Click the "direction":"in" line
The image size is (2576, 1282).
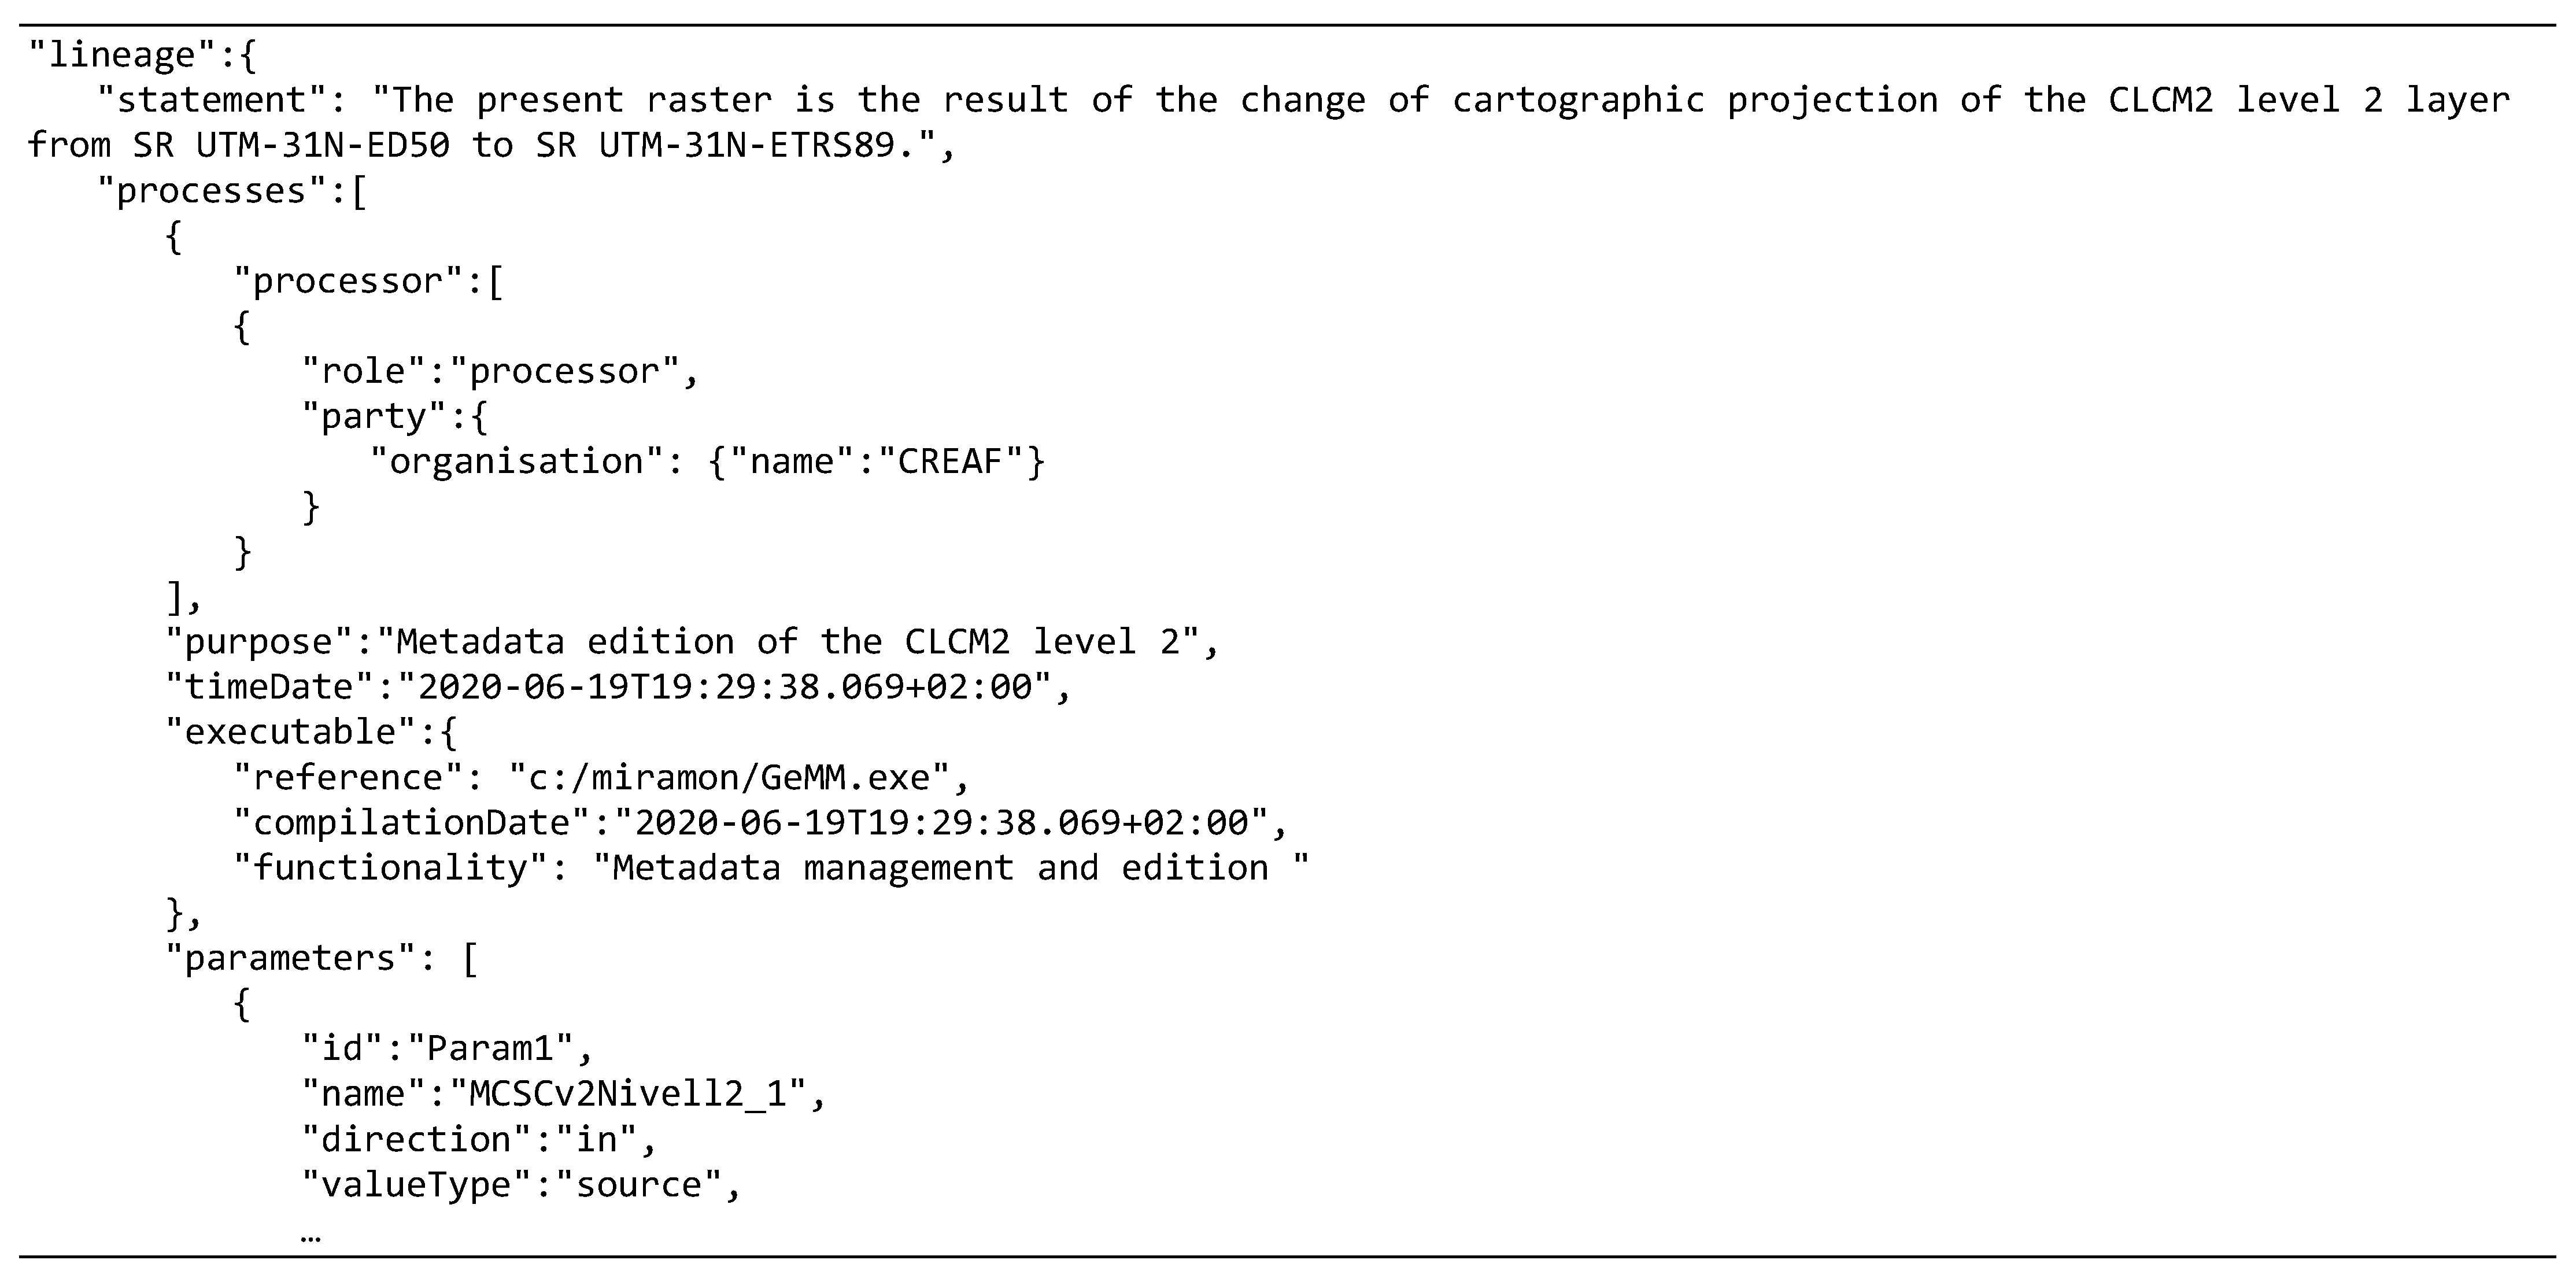point(479,1139)
